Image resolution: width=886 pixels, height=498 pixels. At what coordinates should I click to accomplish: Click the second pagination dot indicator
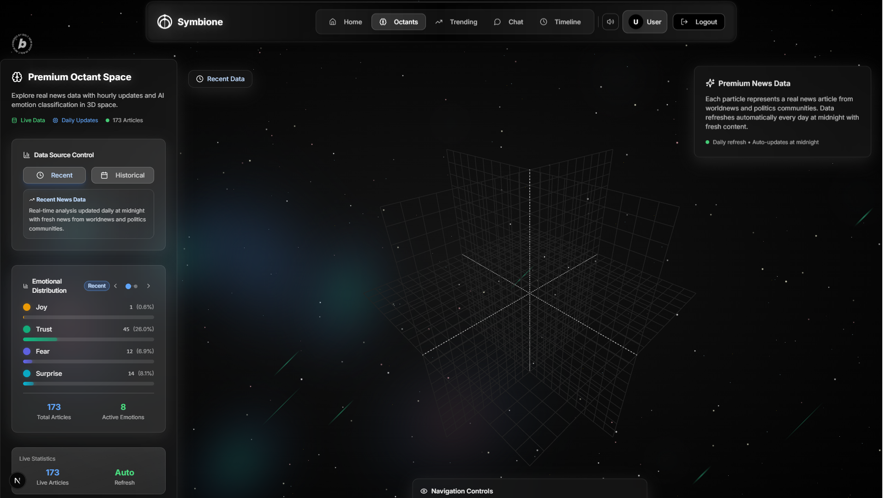click(x=136, y=286)
